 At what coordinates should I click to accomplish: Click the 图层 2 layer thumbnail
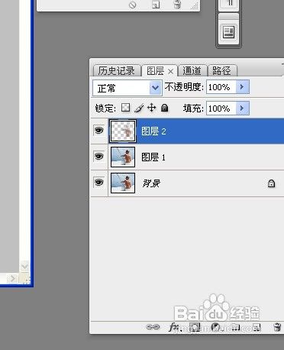click(123, 131)
